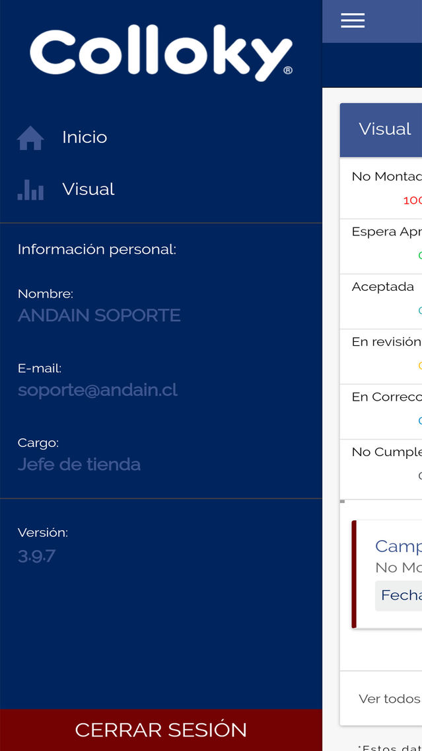Click the ANDAIN SOPORTE name text

(99, 315)
